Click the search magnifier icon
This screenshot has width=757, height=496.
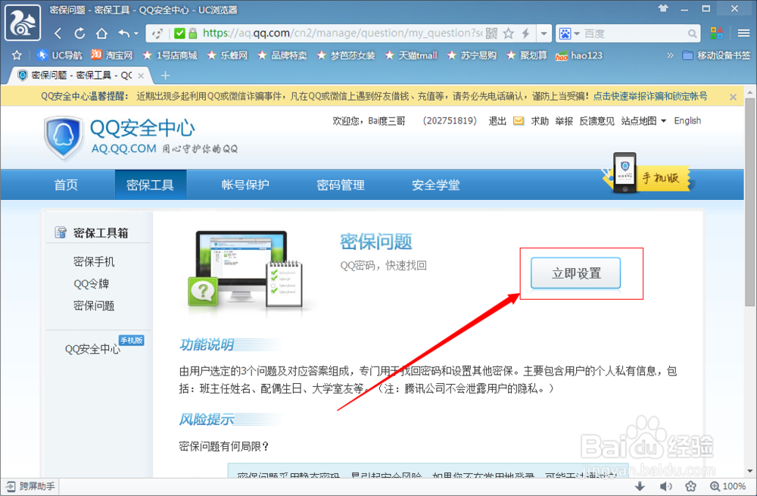pos(693,33)
